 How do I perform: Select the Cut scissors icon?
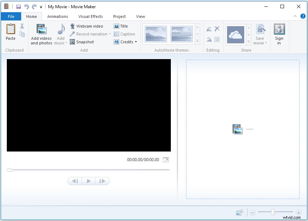22,26
